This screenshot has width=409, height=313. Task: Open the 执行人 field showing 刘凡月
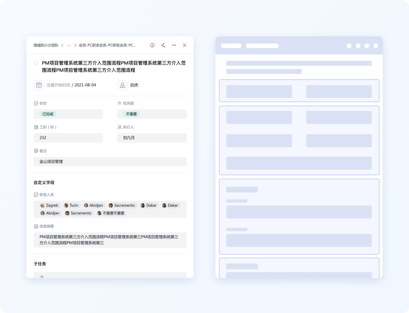[x=152, y=138]
